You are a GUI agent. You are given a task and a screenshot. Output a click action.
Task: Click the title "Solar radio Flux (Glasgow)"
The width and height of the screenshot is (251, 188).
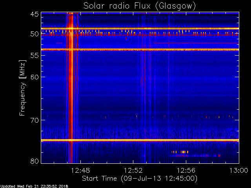pyautogui.click(x=140, y=6)
